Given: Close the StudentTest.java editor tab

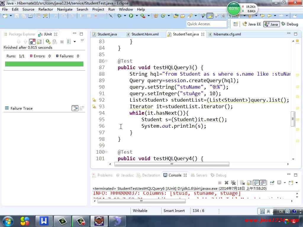Looking at the screenshot, I should click(203, 34).
